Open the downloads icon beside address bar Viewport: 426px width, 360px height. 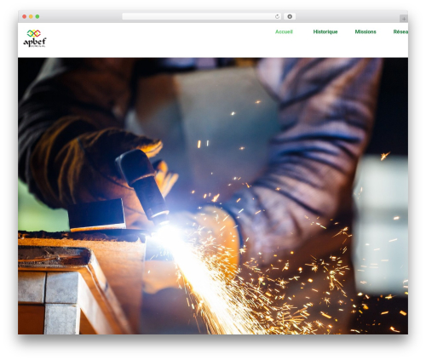(290, 17)
